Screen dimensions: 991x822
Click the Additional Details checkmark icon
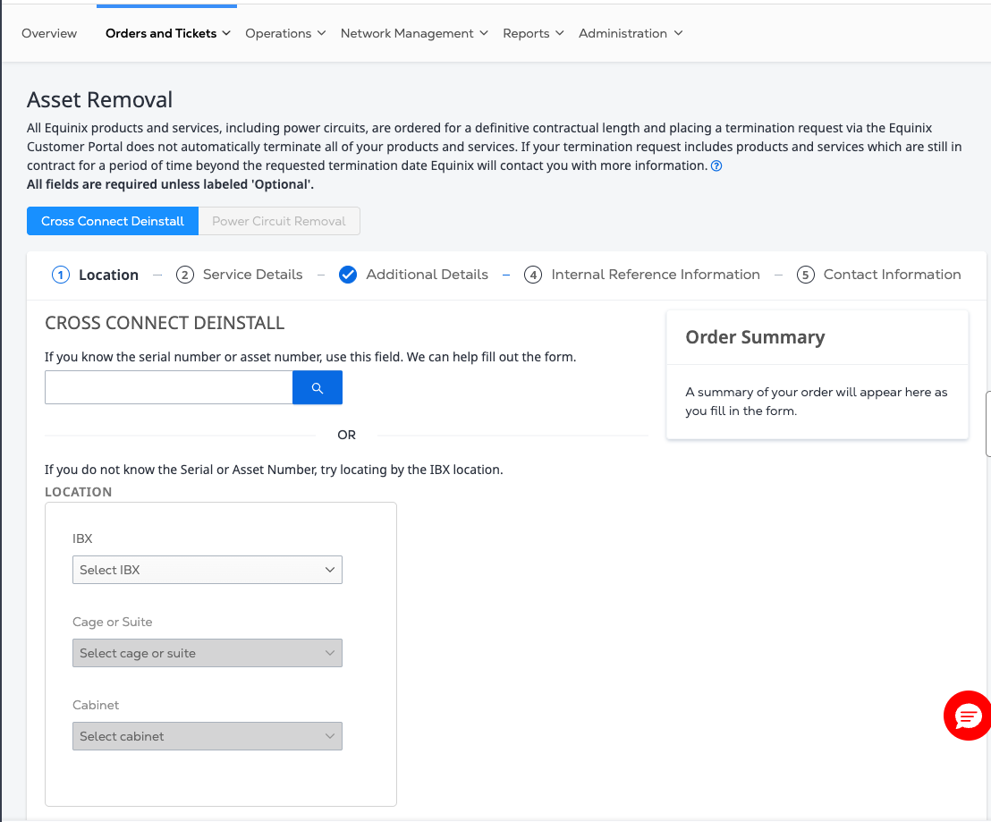click(x=348, y=275)
